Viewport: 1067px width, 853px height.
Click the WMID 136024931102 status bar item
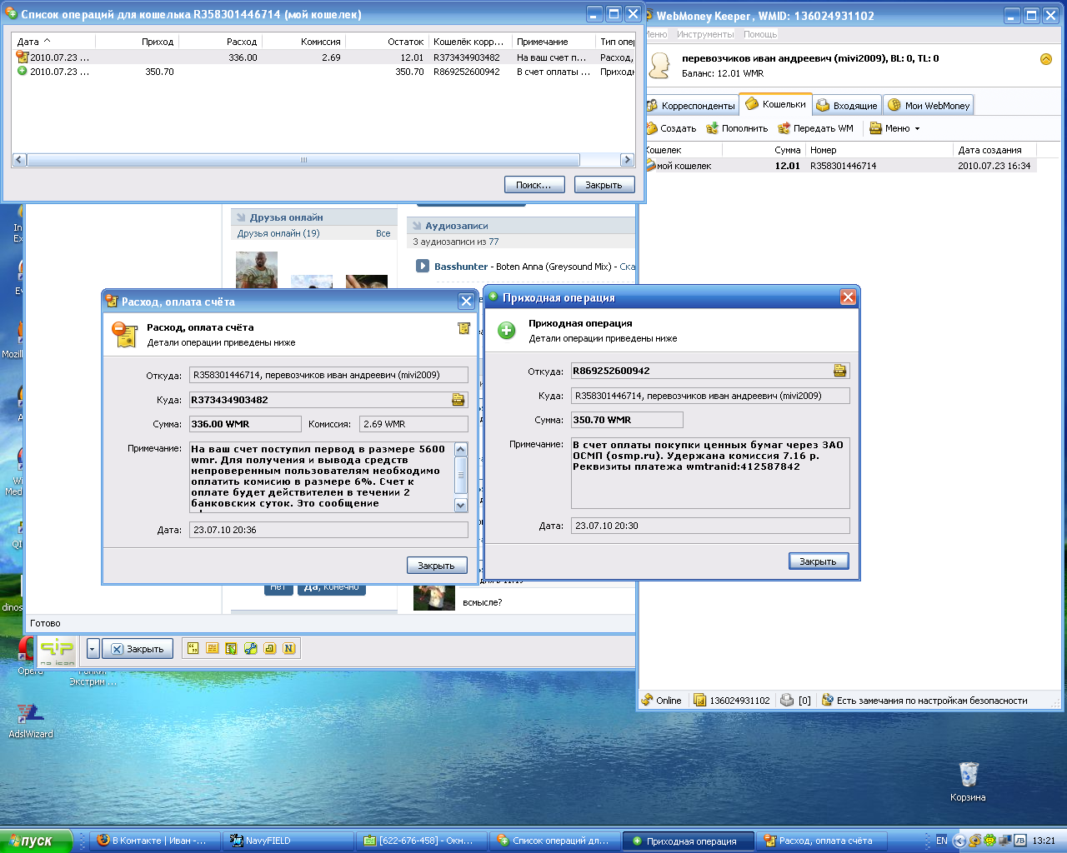tap(732, 701)
